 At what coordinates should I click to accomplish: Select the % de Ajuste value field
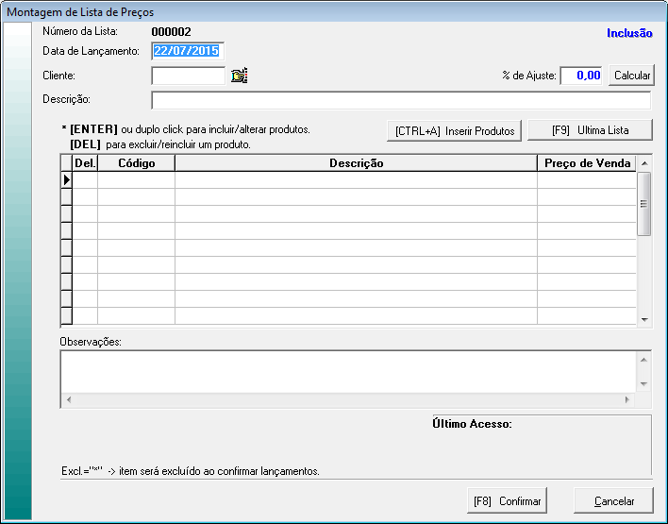582,76
